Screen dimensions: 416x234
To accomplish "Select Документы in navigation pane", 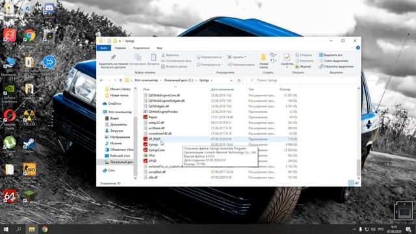I will tap(116, 124).
